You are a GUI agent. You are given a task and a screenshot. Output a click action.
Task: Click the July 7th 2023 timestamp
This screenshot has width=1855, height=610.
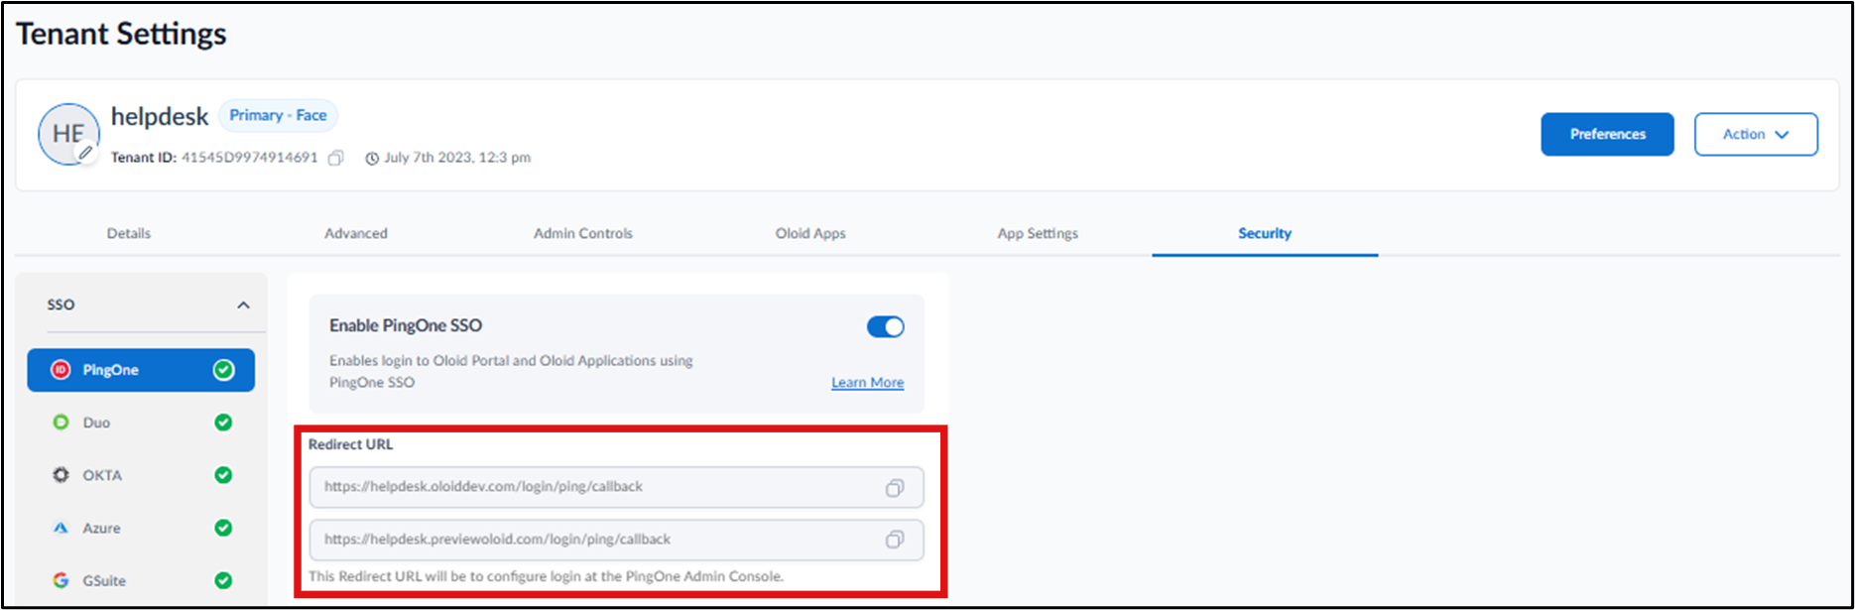point(457,158)
